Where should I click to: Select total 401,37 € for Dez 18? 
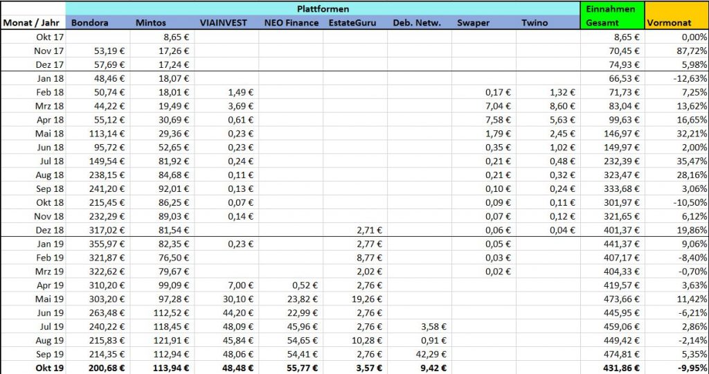(612, 230)
